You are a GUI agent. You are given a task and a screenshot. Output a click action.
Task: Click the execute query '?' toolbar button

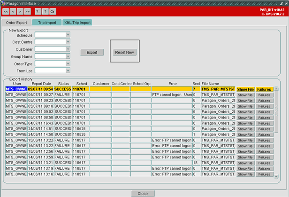[45, 12]
